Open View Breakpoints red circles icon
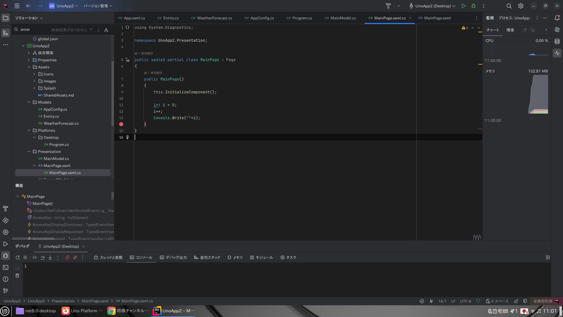This screenshot has width=563, height=317. pos(67,257)
